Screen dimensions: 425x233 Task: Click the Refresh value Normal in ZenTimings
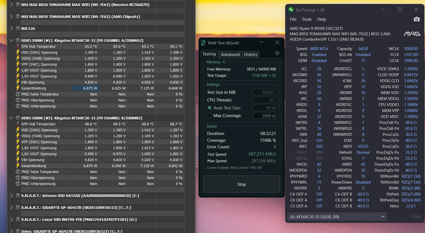[363, 152]
